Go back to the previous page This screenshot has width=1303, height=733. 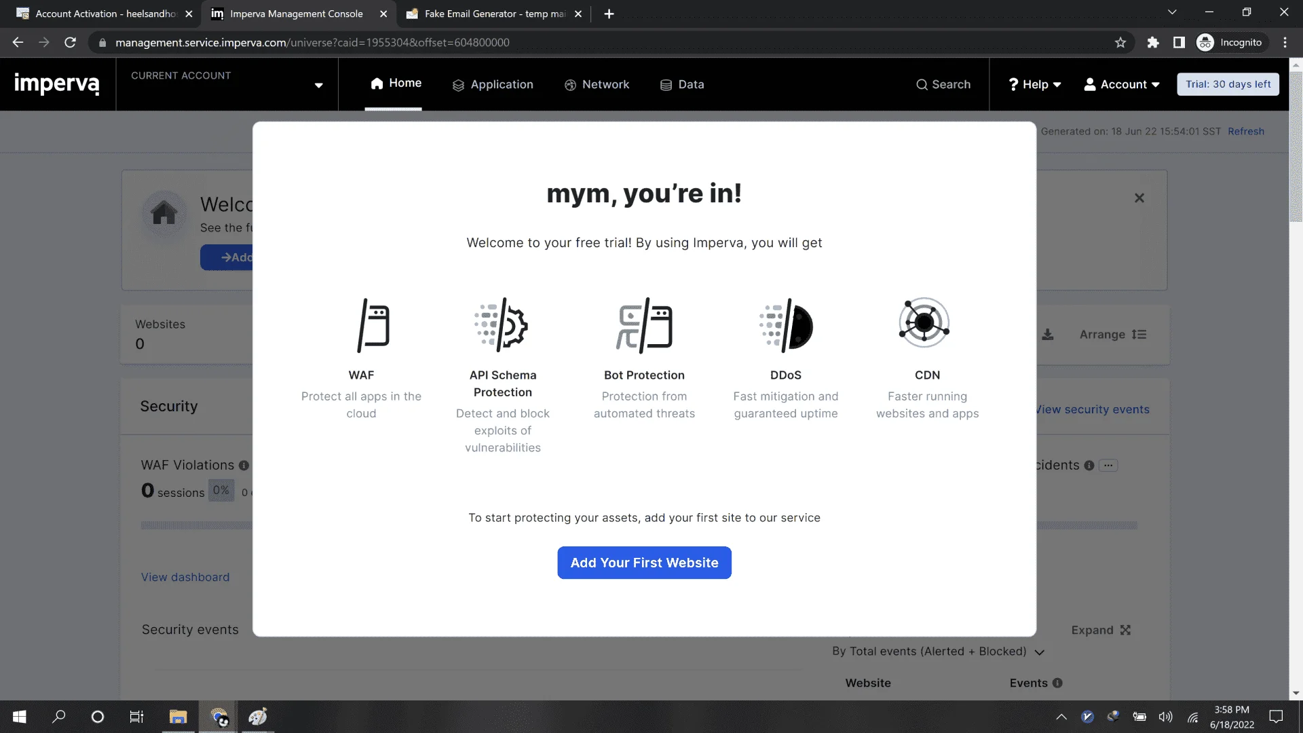click(18, 43)
